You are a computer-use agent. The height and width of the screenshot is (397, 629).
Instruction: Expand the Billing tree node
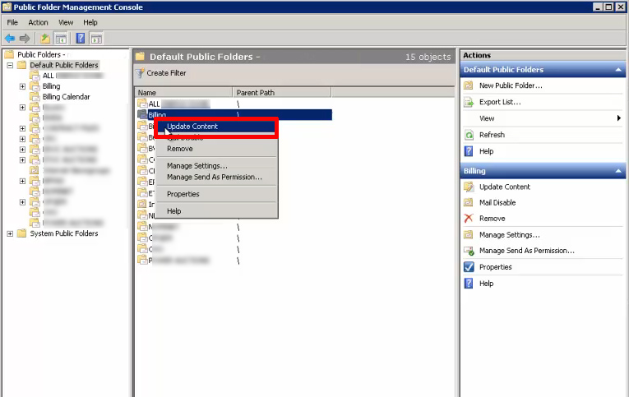coord(22,86)
